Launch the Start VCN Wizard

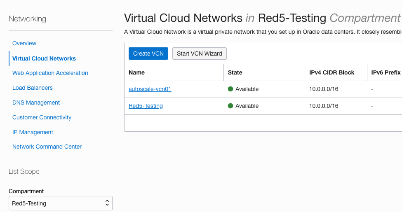200,54
